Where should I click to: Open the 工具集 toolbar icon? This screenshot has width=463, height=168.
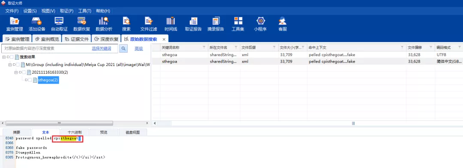pyautogui.click(x=238, y=24)
